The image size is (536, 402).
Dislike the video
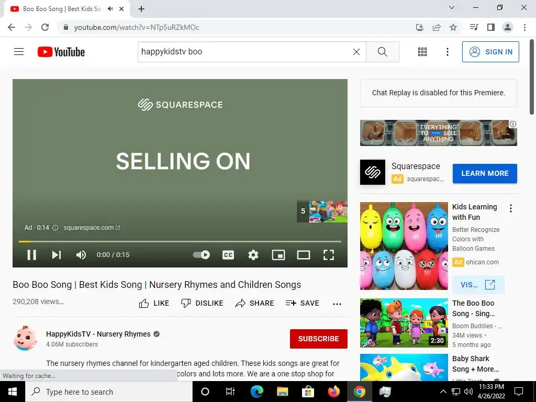(x=202, y=303)
